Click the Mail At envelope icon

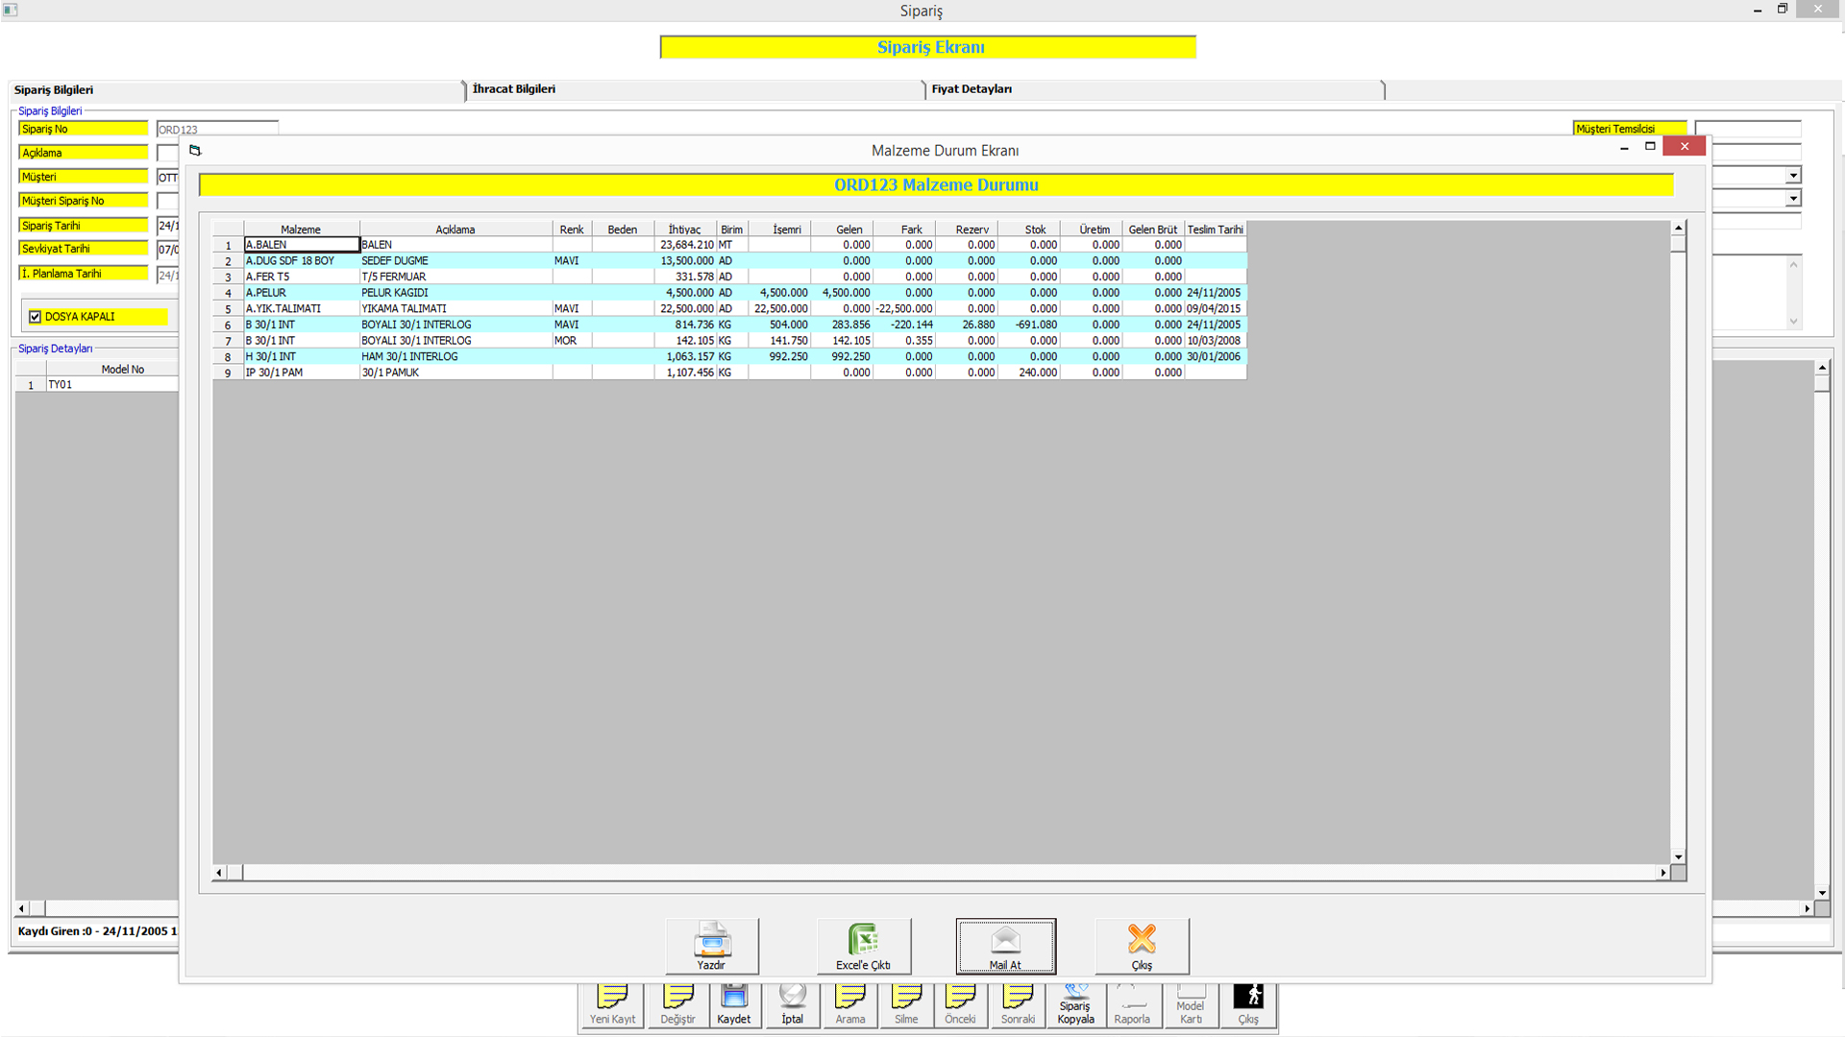[x=1005, y=940]
